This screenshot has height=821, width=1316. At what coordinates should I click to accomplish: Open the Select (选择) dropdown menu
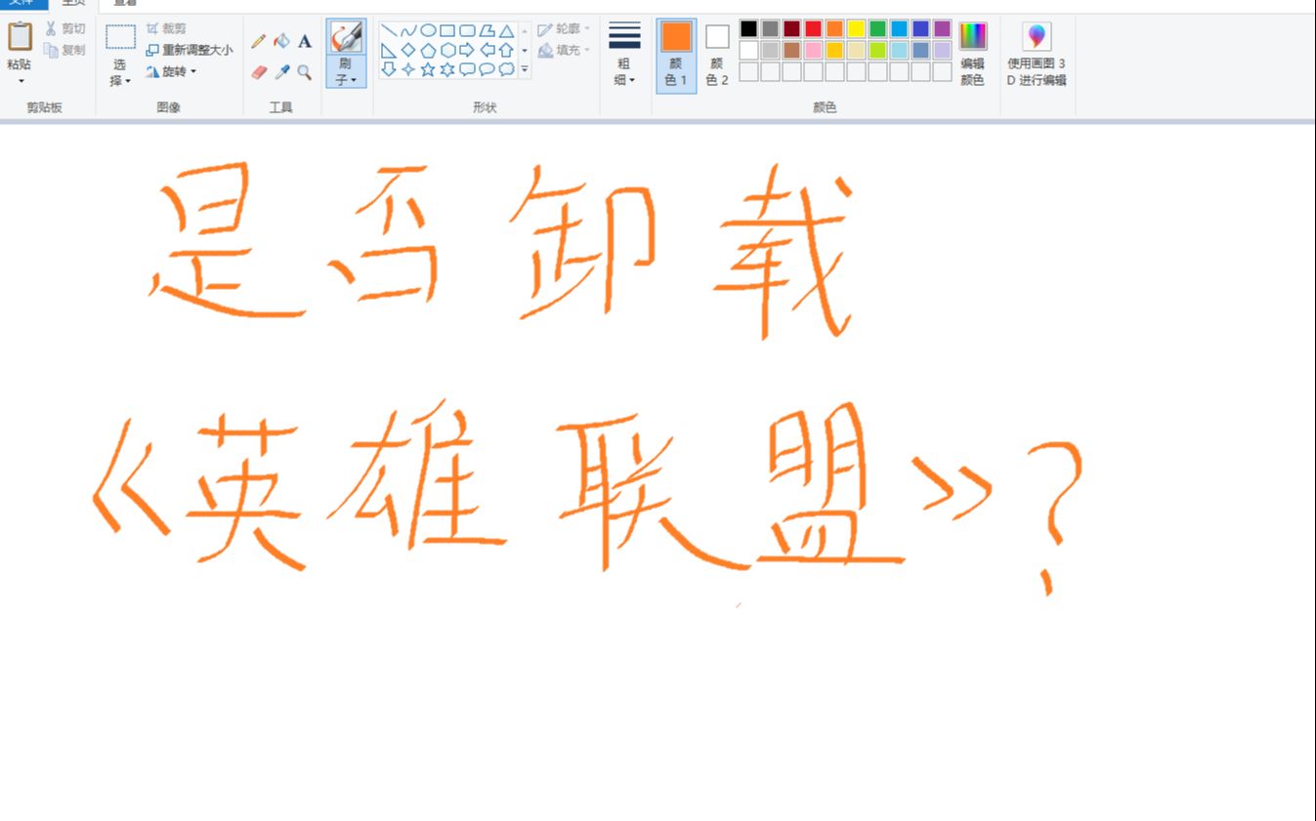click(120, 72)
